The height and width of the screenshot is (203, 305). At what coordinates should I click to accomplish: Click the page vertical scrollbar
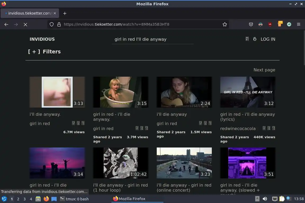point(304,48)
